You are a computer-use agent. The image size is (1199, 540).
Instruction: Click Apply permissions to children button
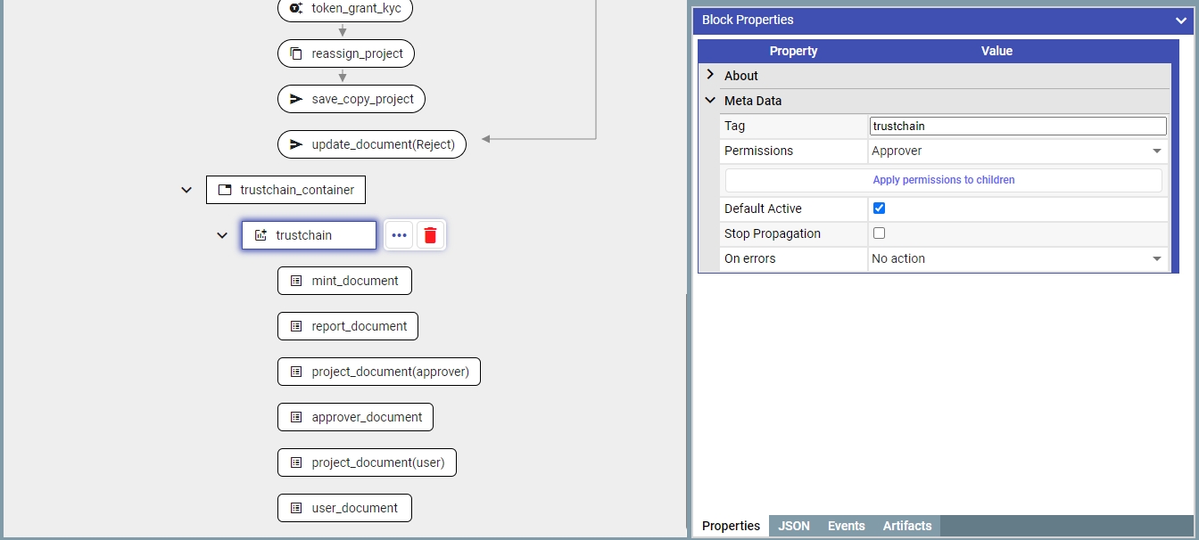pyautogui.click(x=943, y=180)
